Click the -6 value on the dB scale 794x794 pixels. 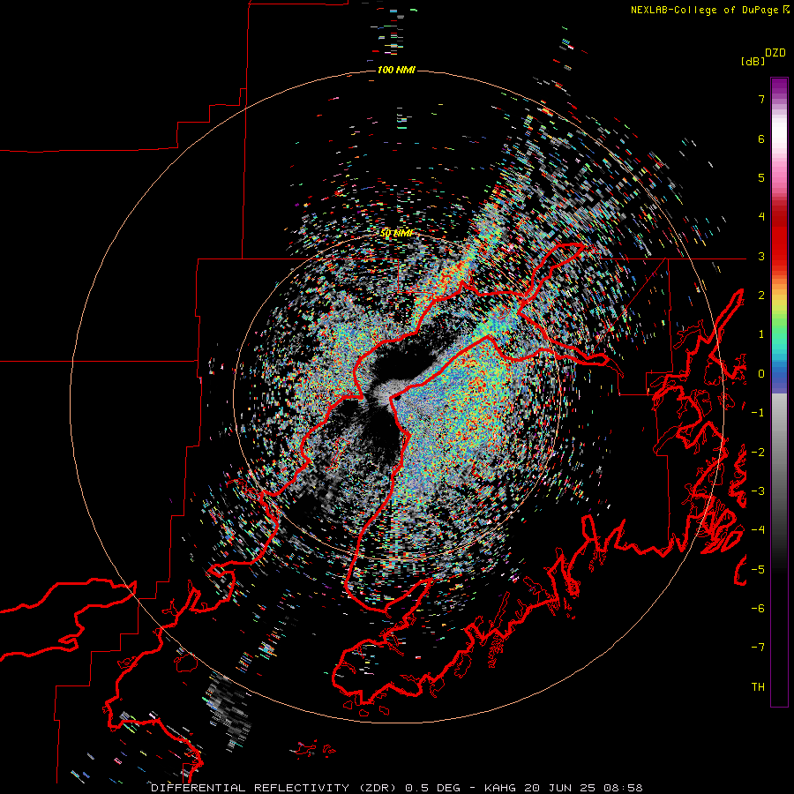point(758,609)
